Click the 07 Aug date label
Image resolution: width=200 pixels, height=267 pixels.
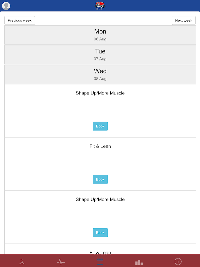pyautogui.click(x=100, y=59)
